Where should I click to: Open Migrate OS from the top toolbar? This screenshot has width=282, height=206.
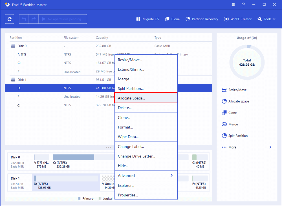tap(148, 19)
